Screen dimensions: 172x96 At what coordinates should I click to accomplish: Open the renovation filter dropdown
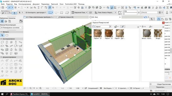click(12, 28)
